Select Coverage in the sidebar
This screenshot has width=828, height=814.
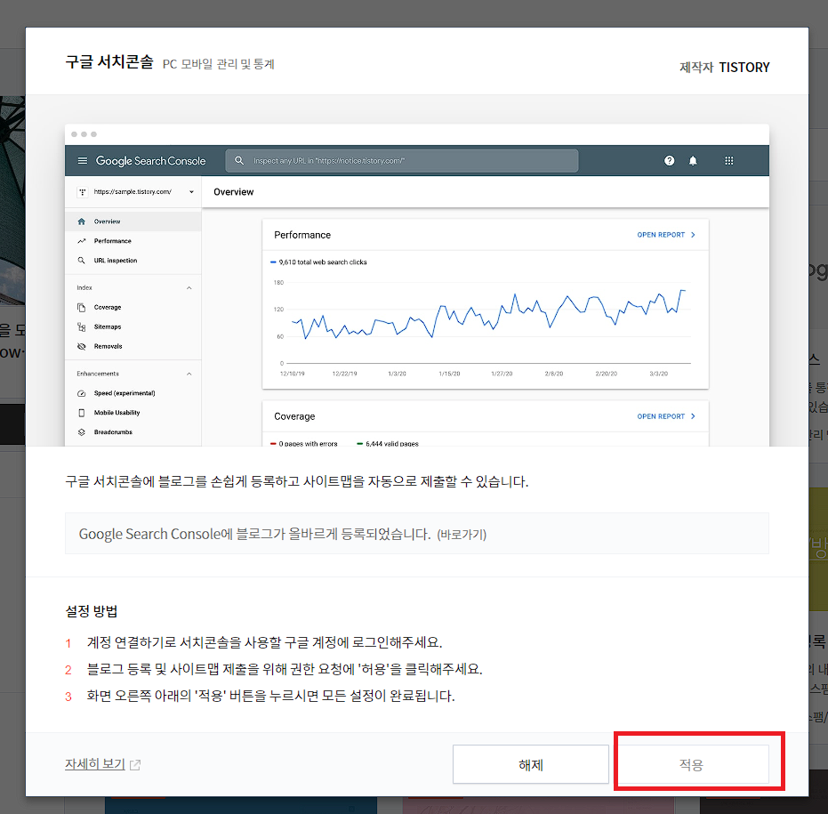coord(133,308)
